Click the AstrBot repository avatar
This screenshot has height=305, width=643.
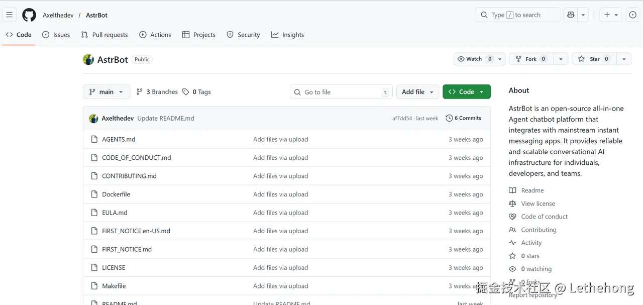88,59
